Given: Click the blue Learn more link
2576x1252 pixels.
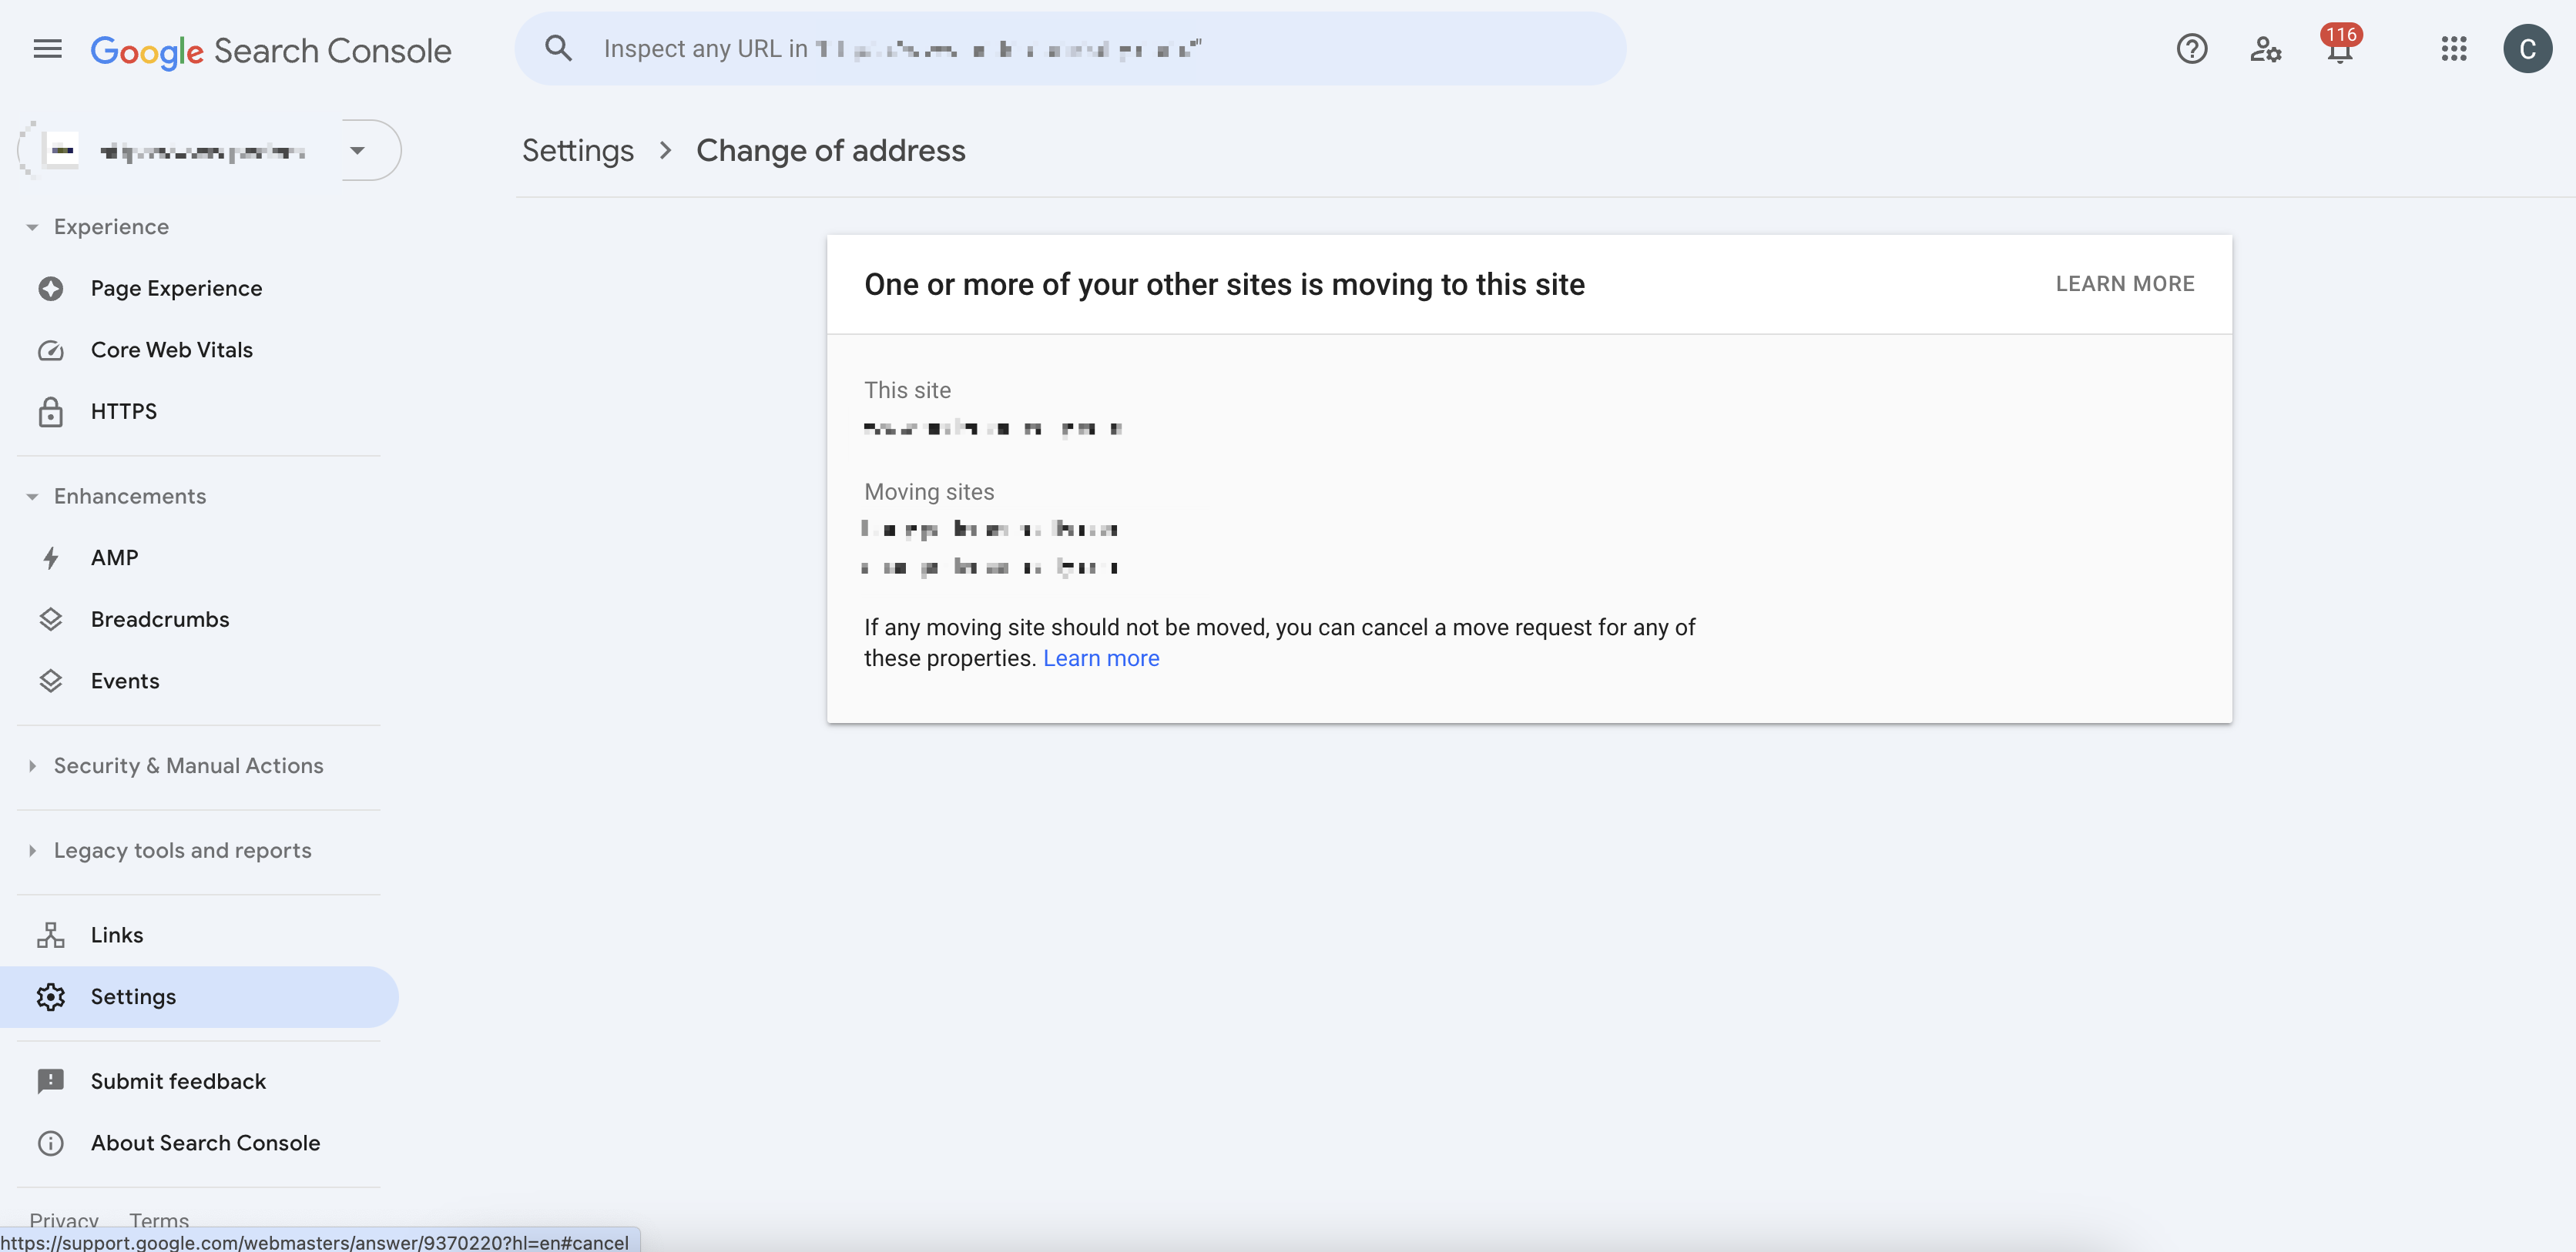Looking at the screenshot, I should (1100, 658).
